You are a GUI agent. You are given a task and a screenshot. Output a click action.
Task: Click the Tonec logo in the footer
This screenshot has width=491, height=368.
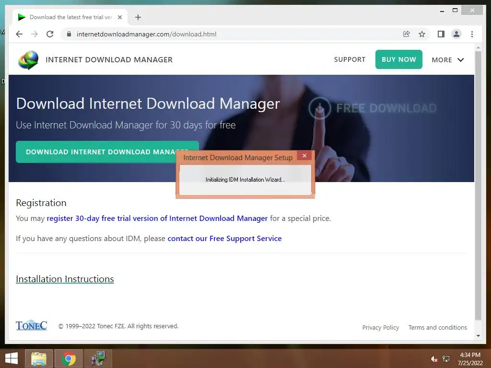click(x=31, y=325)
